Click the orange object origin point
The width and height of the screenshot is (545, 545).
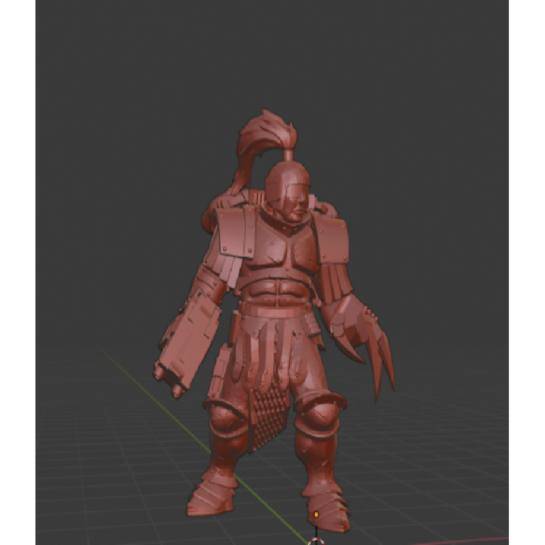tap(316, 514)
